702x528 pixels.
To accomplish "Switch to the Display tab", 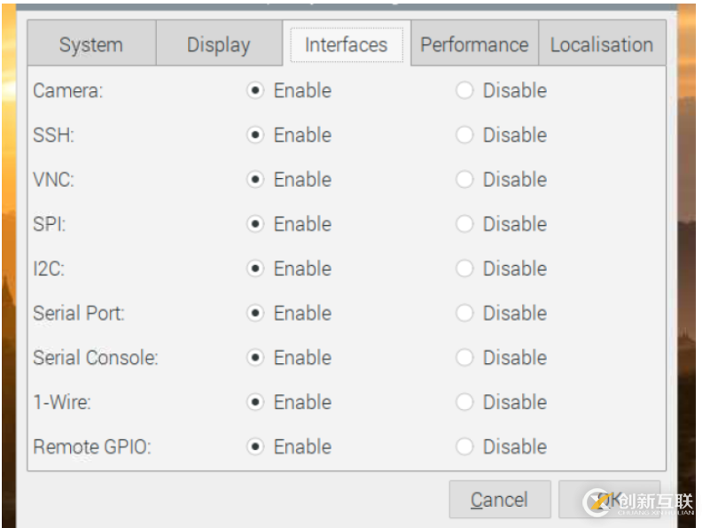I will [219, 43].
